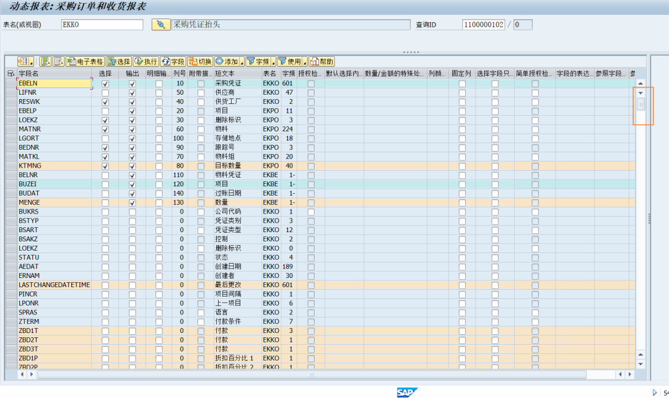This screenshot has height=398, width=669.
Task: Click the 列号 column header
Action: pos(179,74)
